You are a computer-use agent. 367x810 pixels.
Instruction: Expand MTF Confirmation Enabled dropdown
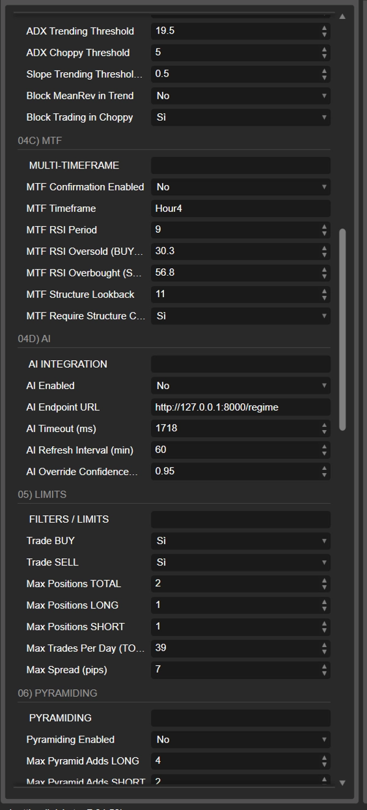[240, 187]
